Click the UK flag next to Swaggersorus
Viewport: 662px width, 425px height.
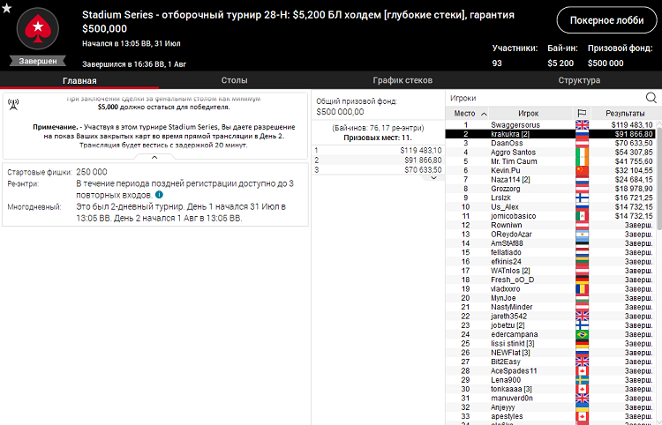pos(582,125)
